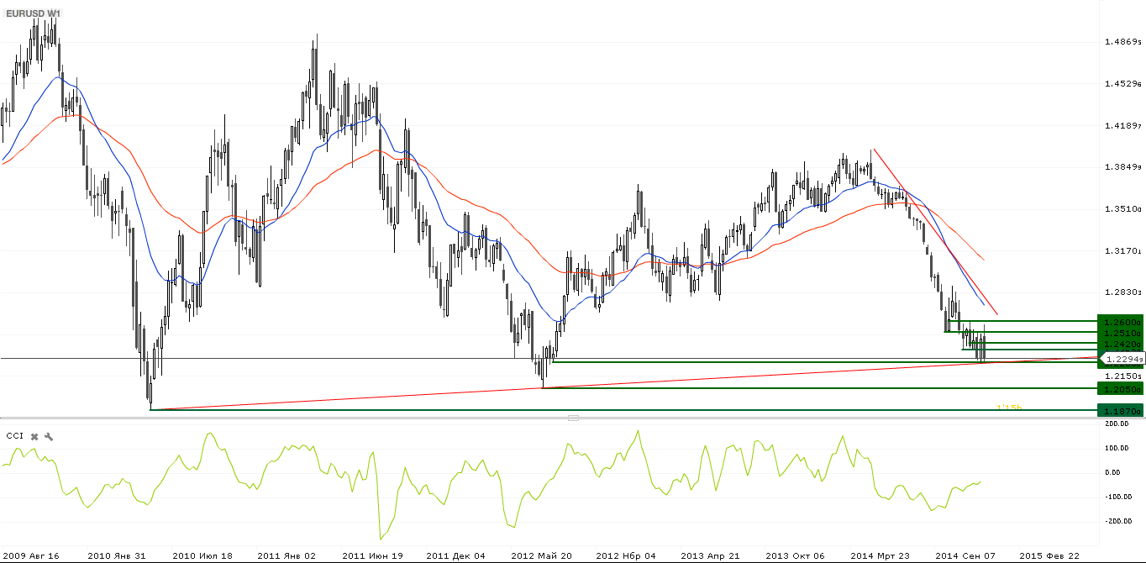Click the 2015 Фев 22 date label
This screenshot has width=1146, height=563.
[1049, 555]
